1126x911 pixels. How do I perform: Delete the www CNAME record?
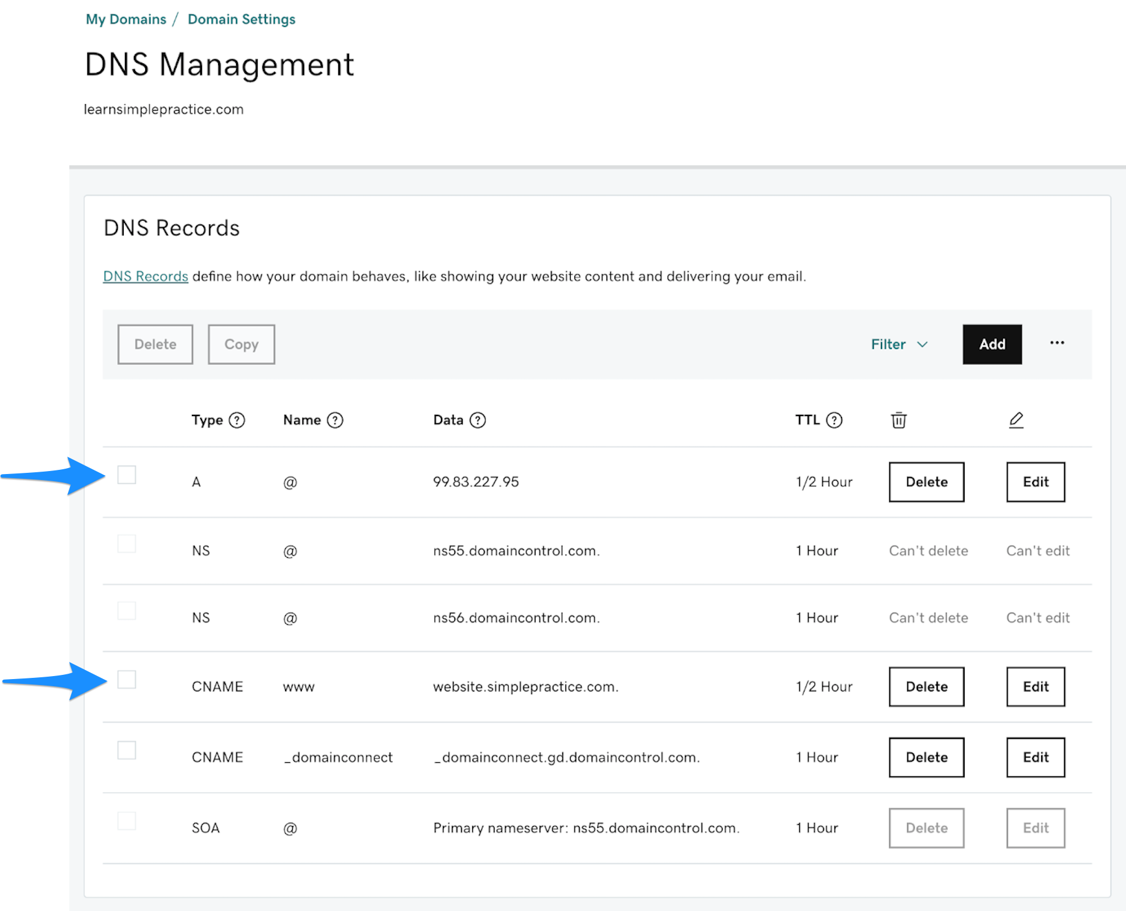click(x=926, y=687)
